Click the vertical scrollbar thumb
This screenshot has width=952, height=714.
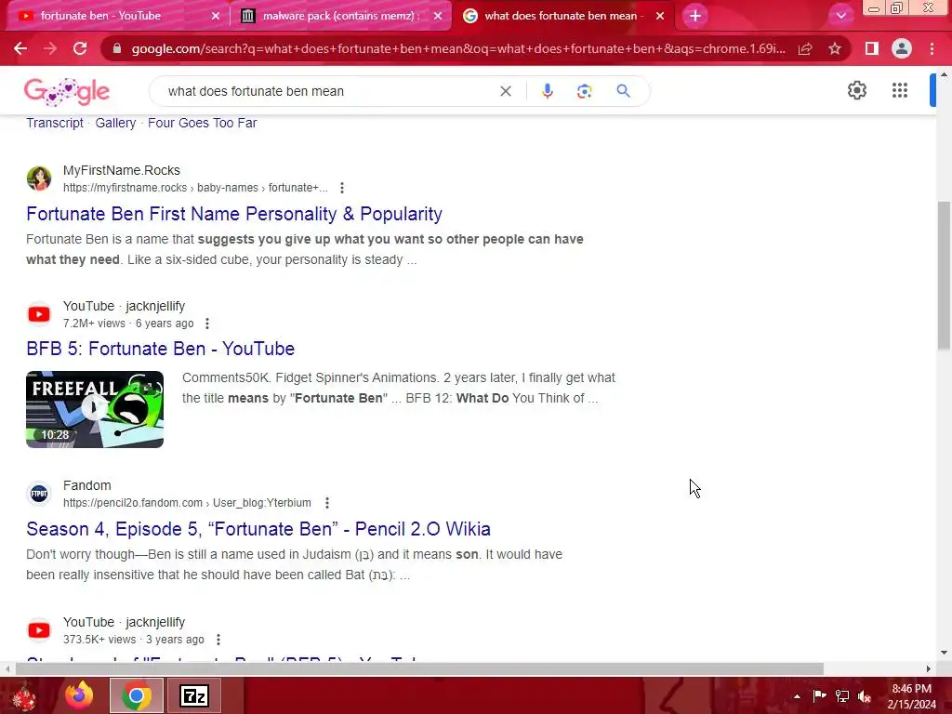pos(944,275)
